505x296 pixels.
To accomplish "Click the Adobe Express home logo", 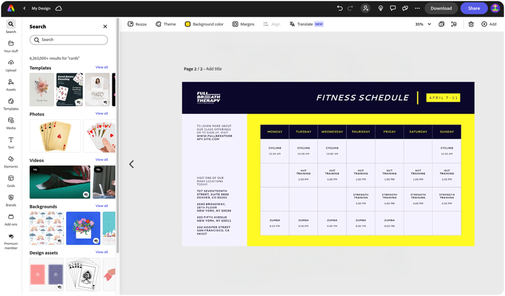I will 11,8.
